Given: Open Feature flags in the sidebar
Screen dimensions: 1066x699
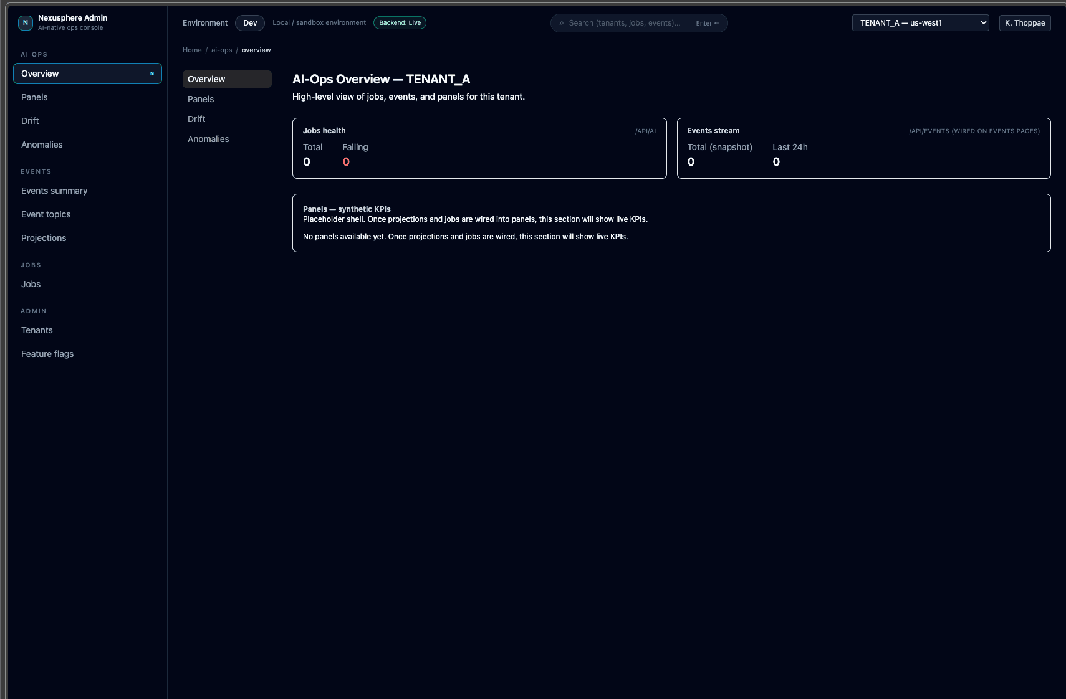Looking at the screenshot, I should coord(47,354).
